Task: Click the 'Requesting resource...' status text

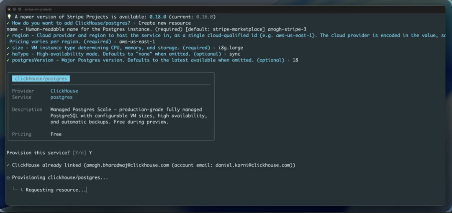Action: (56, 190)
